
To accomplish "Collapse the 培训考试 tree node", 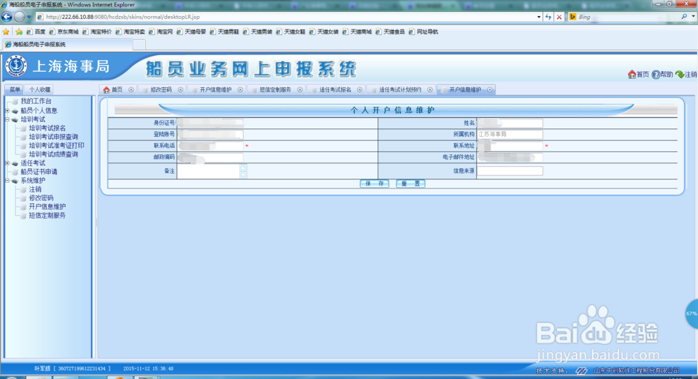I will pyautogui.click(x=7, y=119).
